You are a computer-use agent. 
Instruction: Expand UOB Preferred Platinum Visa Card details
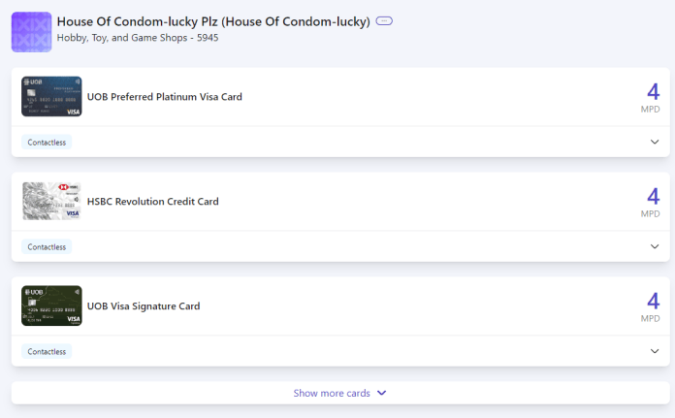tap(655, 142)
